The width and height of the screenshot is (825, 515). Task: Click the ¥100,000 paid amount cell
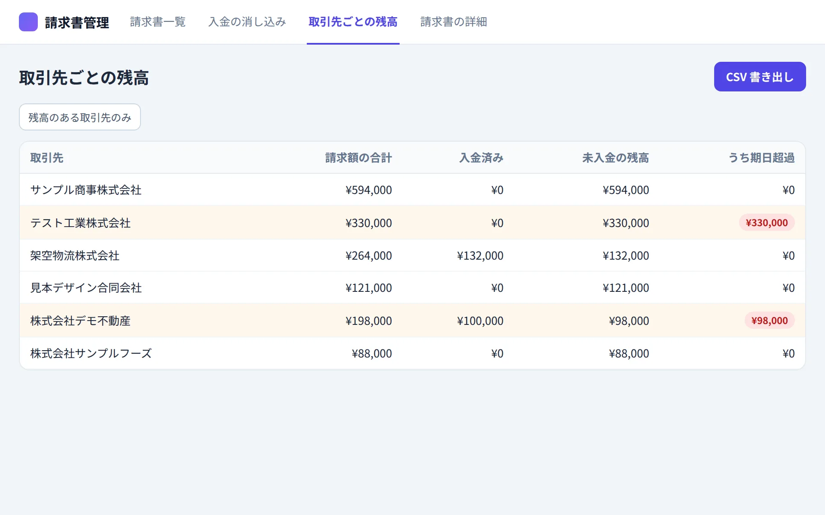[480, 321]
